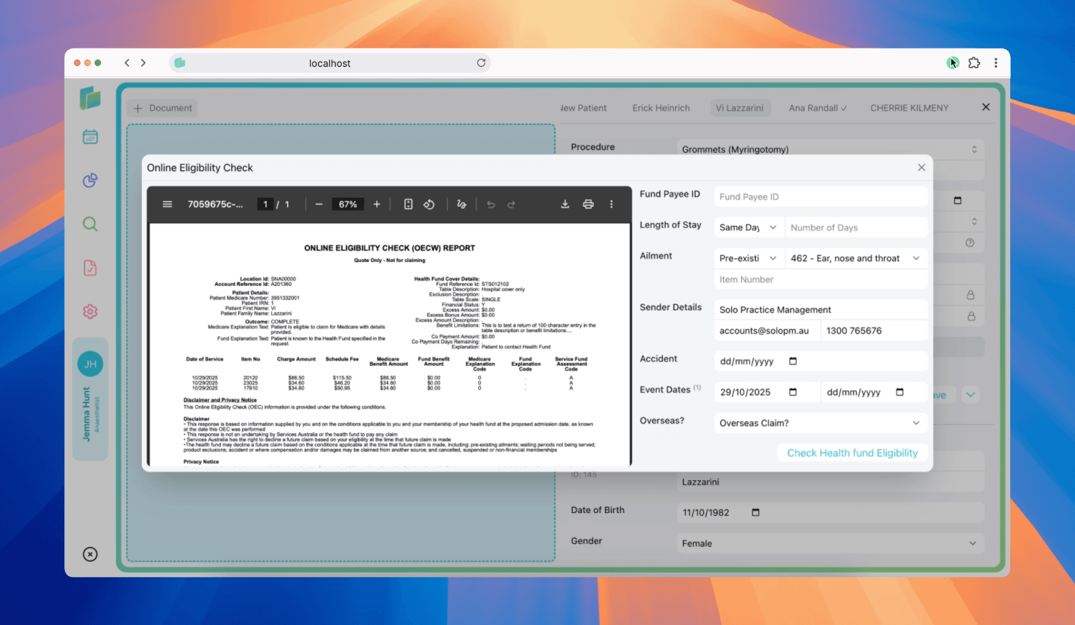Expand the Pre-existing ailment dropdown
1075x625 pixels.
pos(748,258)
